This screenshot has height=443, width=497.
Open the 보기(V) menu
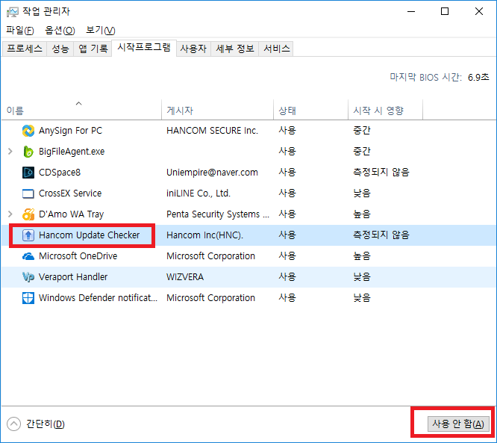101,30
